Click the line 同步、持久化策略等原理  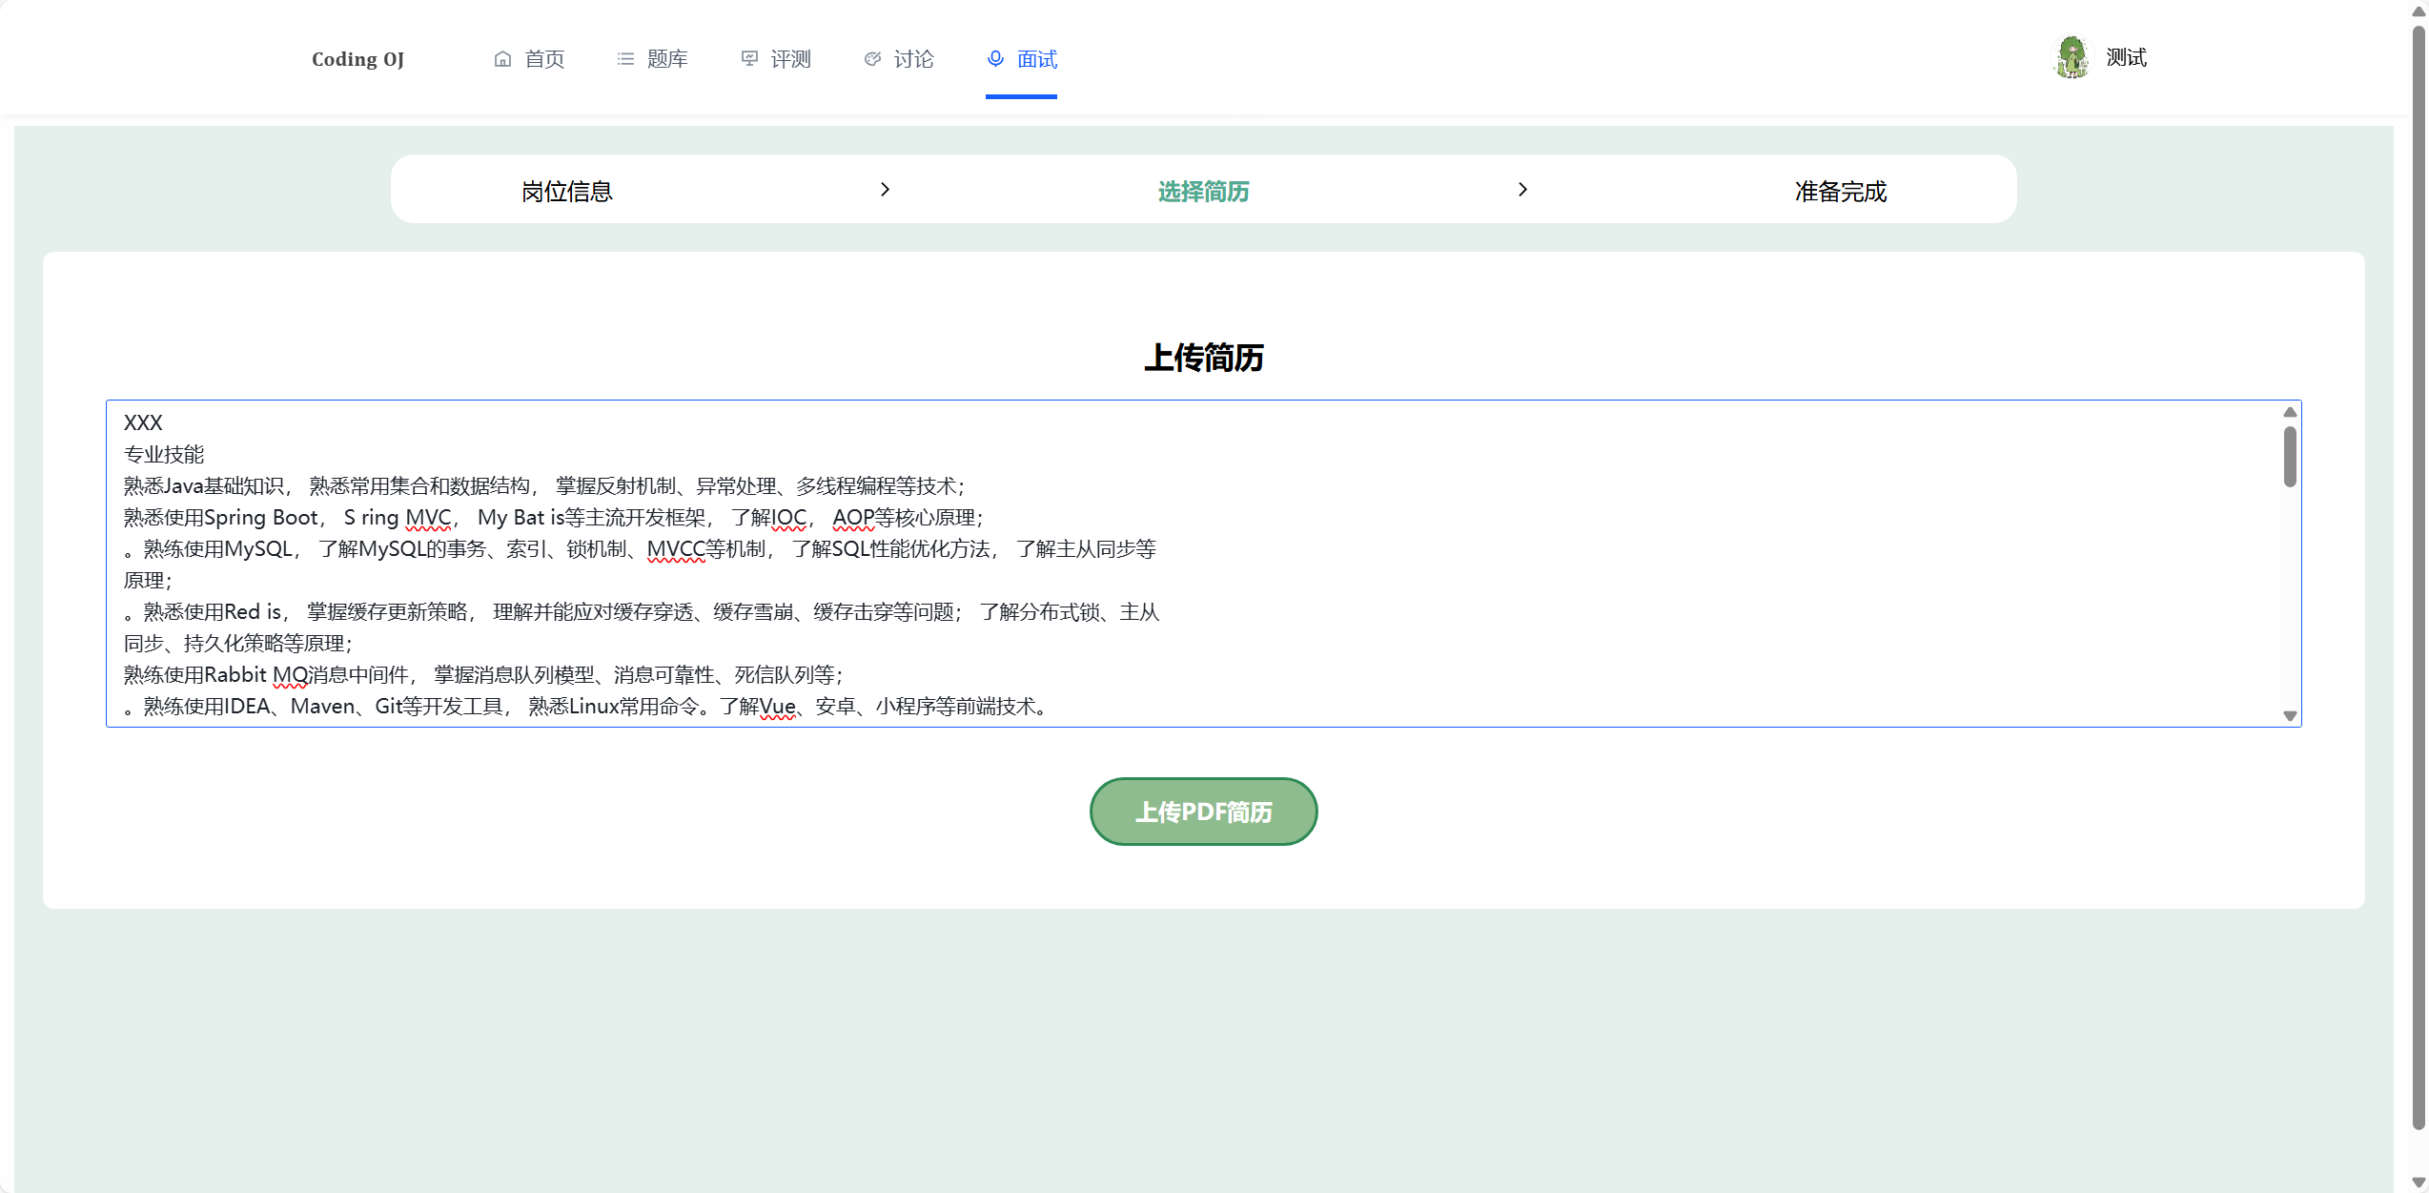click(x=238, y=644)
